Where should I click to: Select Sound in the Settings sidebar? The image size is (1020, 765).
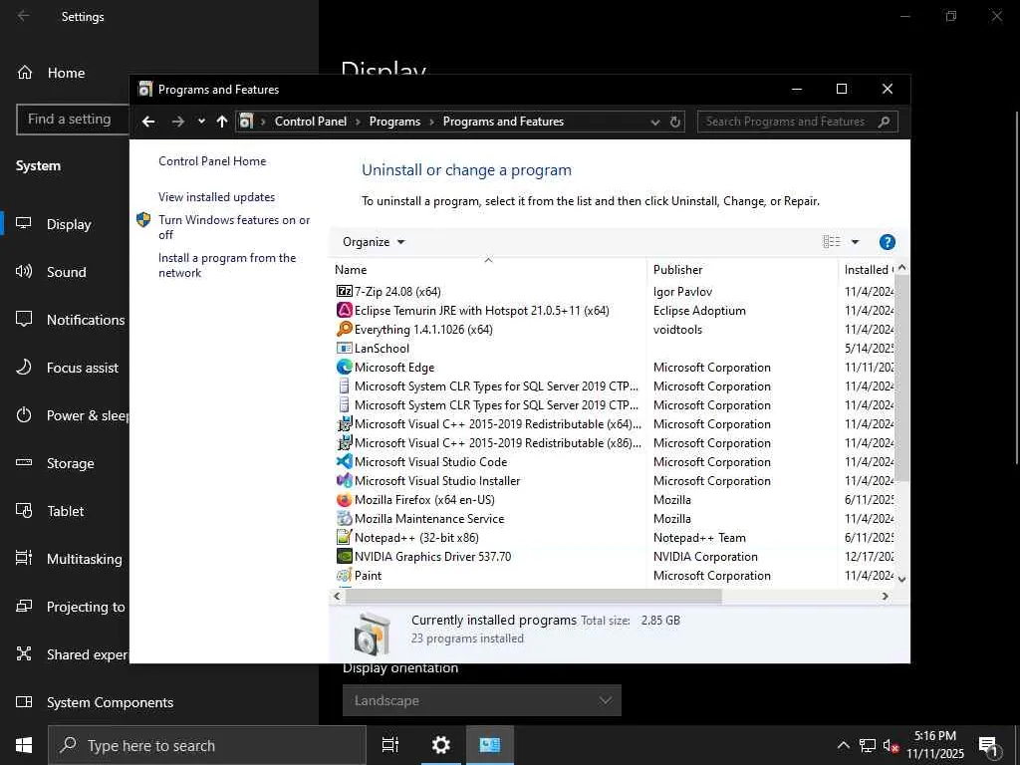pos(65,272)
